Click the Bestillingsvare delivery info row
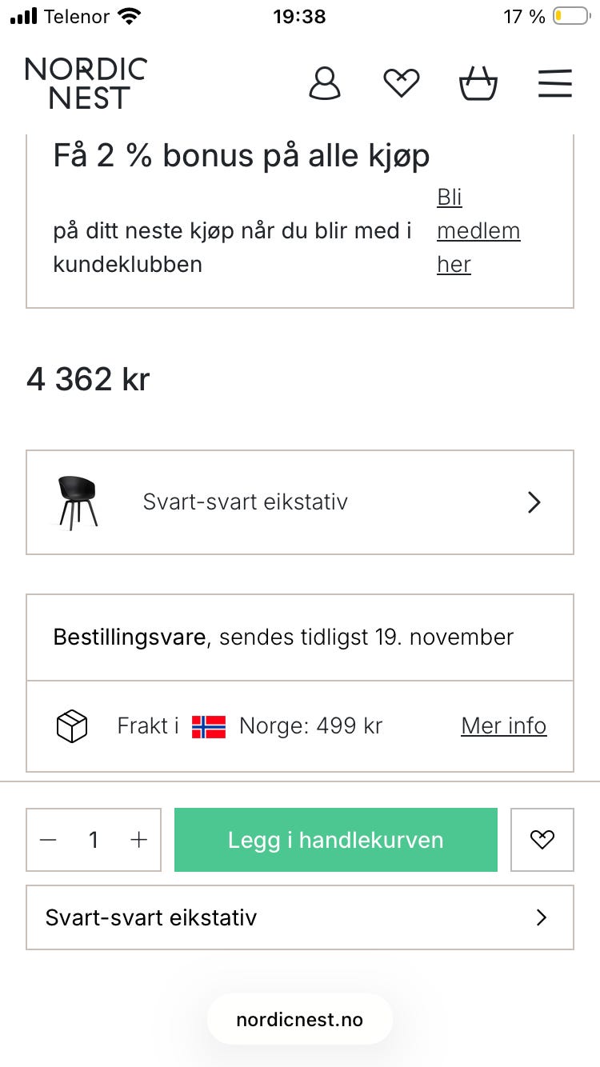 click(300, 637)
